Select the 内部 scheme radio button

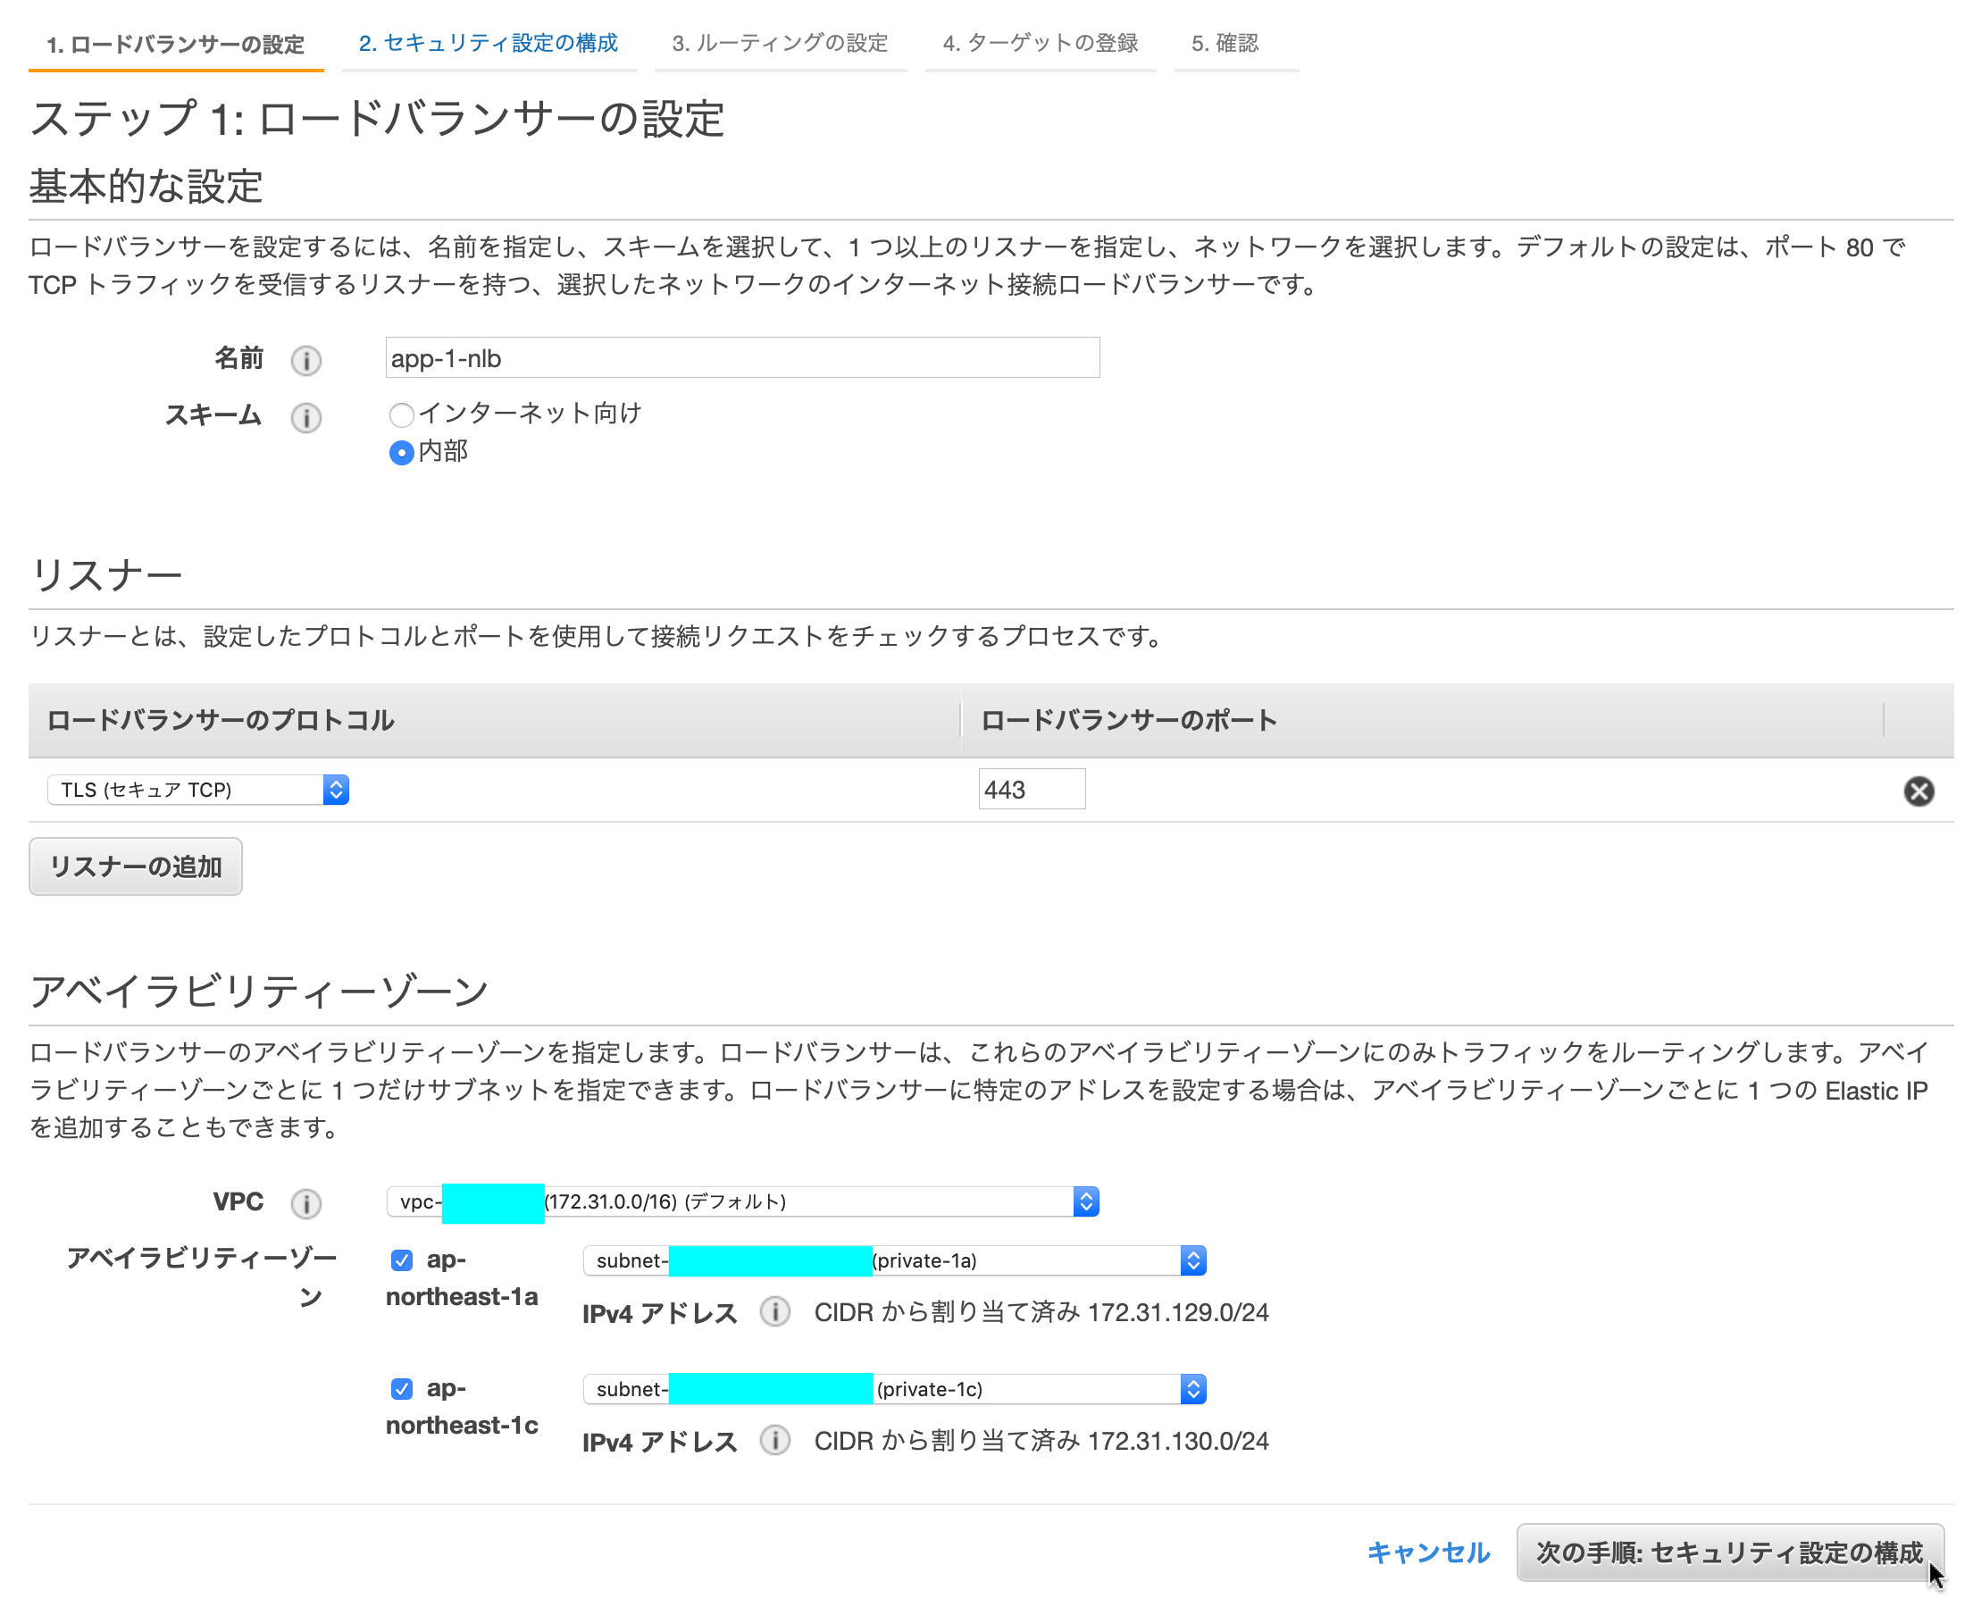[x=402, y=453]
